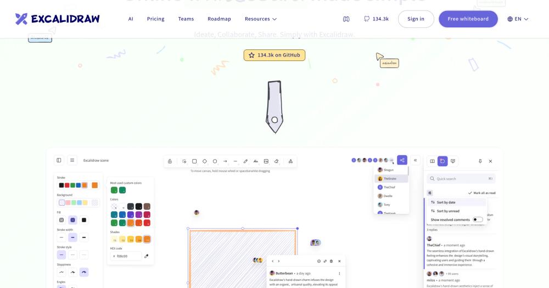This screenshot has width=549, height=288.
Task: Open the Discord community icon in header
Action: coord(346,19)
